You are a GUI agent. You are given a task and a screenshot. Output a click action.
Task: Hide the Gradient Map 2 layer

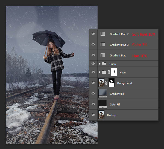pyautogui.click(x=93, y=34)
